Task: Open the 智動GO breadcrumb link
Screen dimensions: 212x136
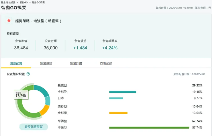Action: click(24, 2)
